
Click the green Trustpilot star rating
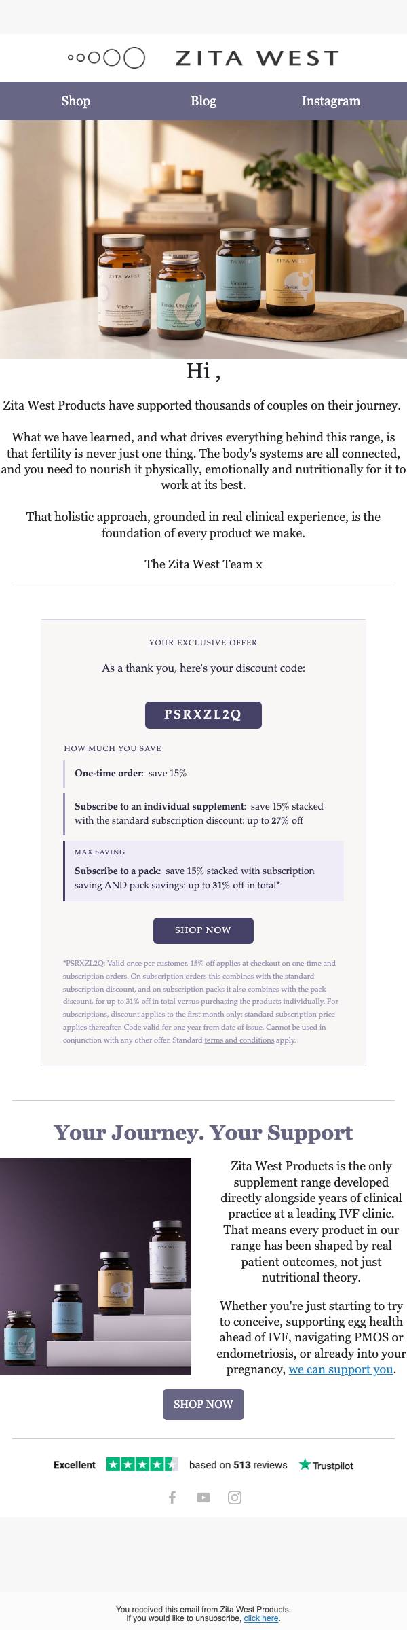pos(142,1465)
